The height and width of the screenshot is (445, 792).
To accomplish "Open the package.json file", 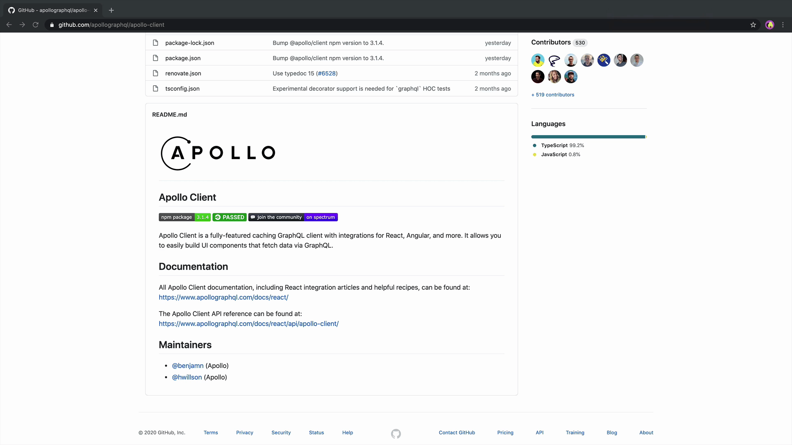I will (183, 58).
